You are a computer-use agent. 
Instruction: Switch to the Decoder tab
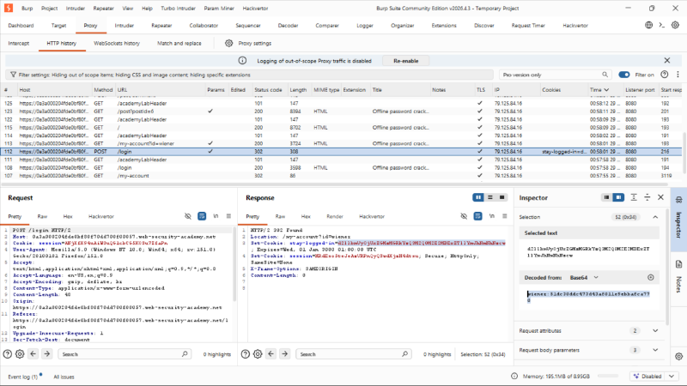click(288, 26)
